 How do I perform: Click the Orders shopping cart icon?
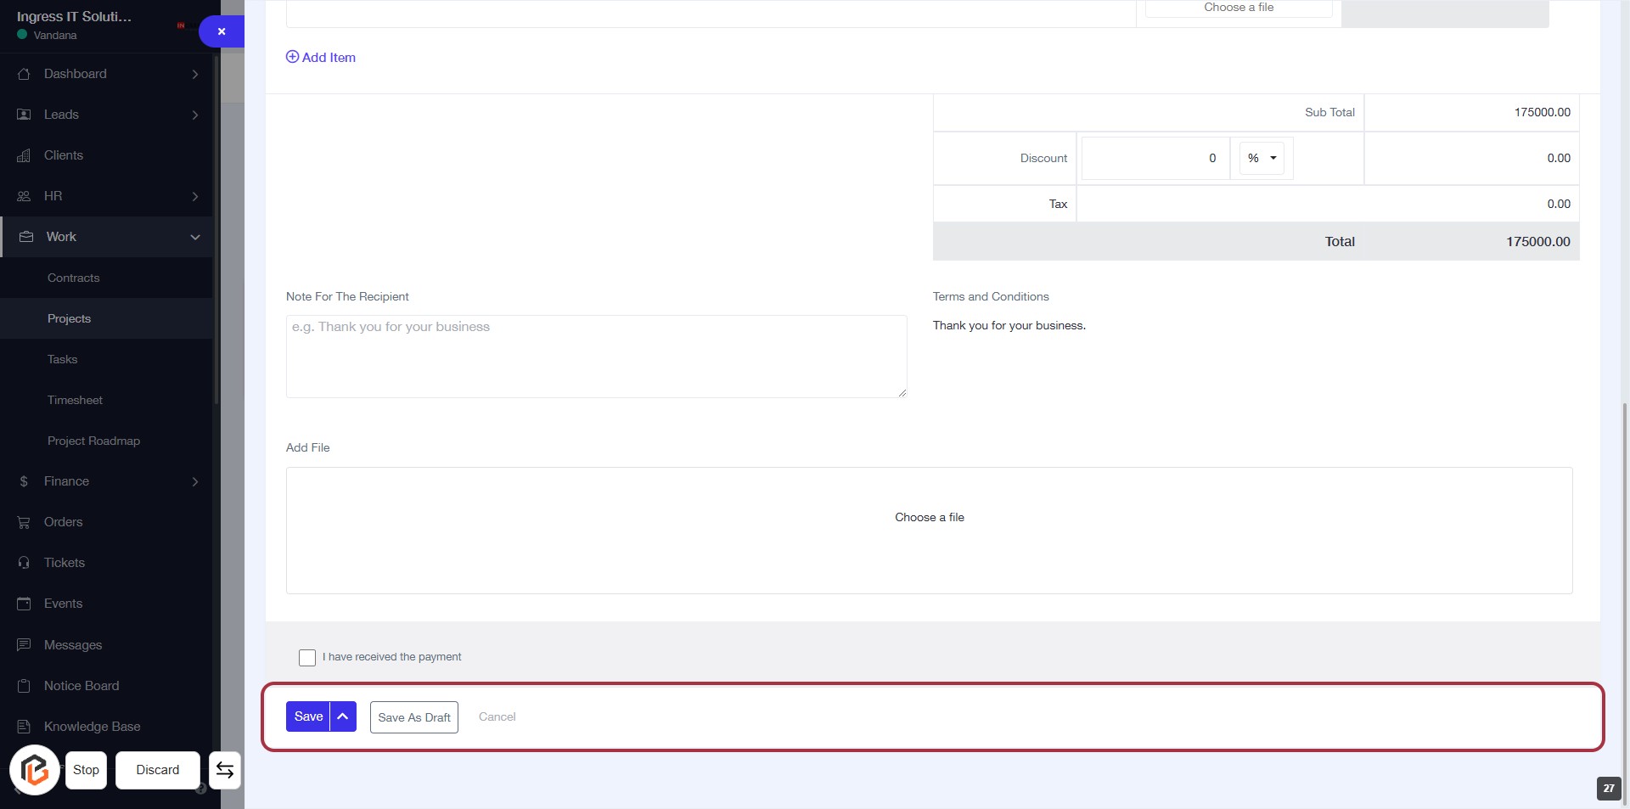(x=24, y=522)
